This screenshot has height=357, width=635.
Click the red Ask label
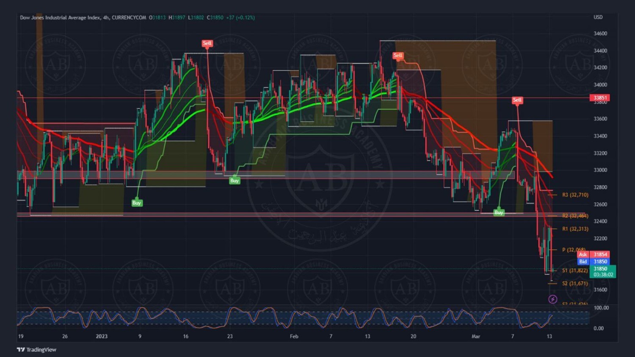(x=583, y=254)
